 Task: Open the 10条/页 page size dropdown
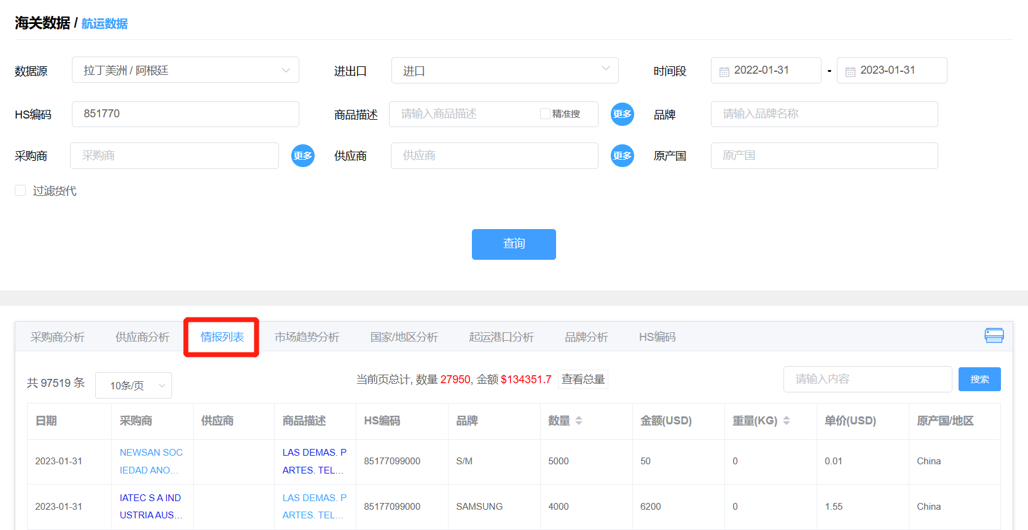click(133, 385)
